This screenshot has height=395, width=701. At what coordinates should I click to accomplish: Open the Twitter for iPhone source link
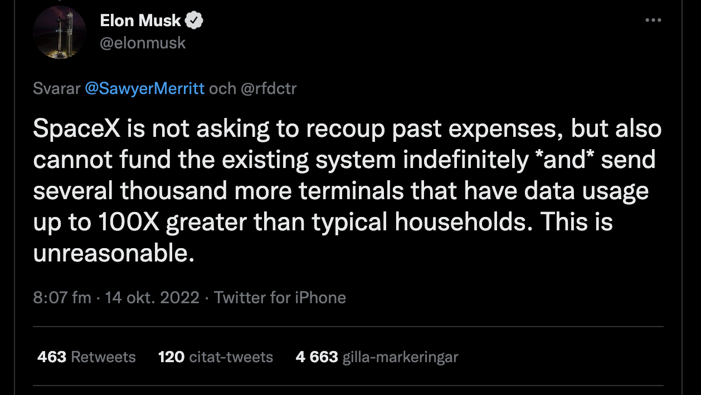[x=280, y=298]
